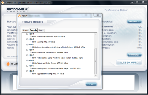Select 'importing pictures to Windows Photo Gallery' row

[59, 47]
